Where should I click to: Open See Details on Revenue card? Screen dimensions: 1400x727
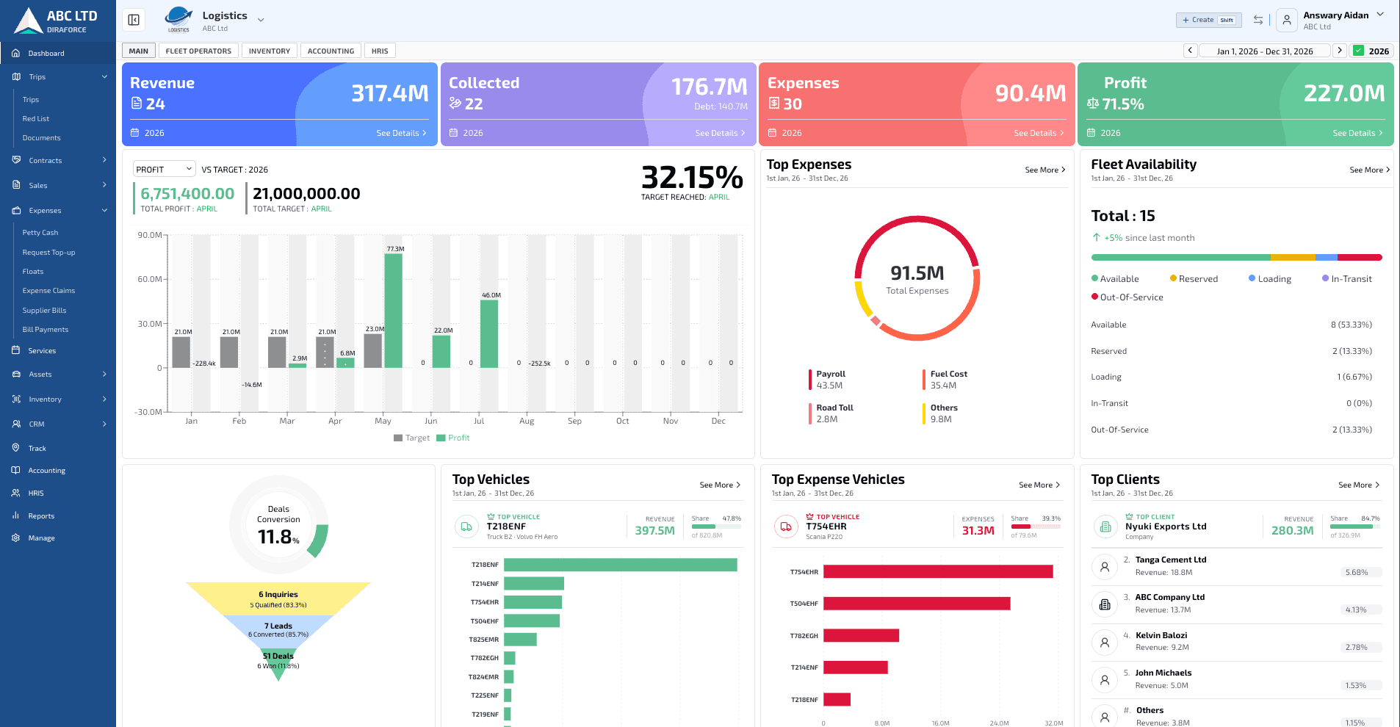401,133
